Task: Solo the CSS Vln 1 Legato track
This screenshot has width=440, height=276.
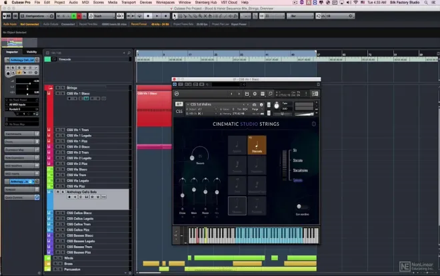Action: 63,136
